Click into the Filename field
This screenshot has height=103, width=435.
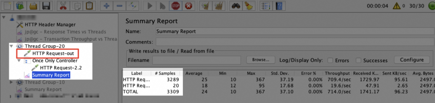(197, 60)
